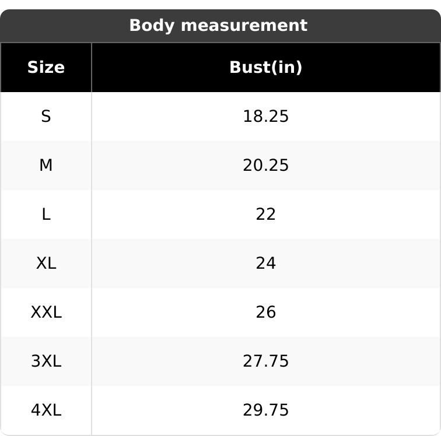Select the M size cell
Viewport: 441px width, 436px height.
point(46,166)
